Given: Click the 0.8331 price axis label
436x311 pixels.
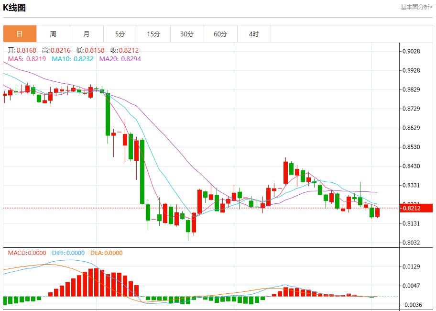Looking at the screenshot, I should point(411,185).
